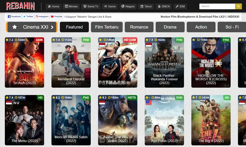Image resolution: width=246 pixels, height=147 pixels.
Task: Open the Twitter social link
Action: 28,16
